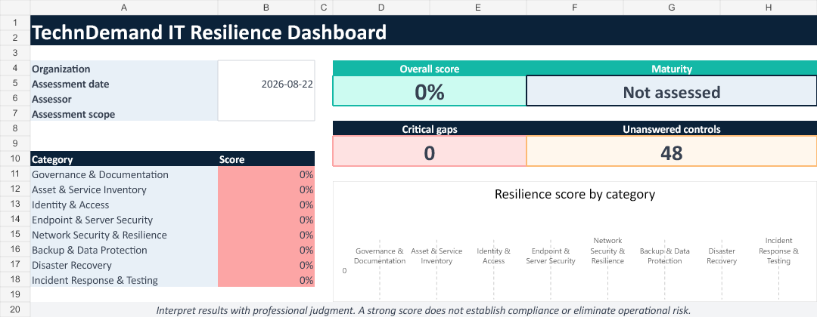Screen dimensions: 817x317
Task: Click Backup & Data Protection 0% score
Action: tap(266, 249)
